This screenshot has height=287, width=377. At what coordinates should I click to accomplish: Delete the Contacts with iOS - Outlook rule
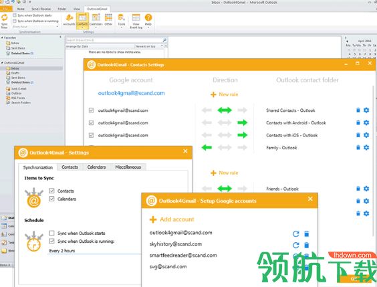pyautogui.click(x=358, y=135)
